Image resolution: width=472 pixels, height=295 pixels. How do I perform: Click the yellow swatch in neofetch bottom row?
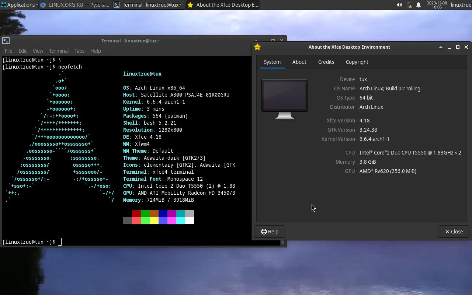point(154,221)
